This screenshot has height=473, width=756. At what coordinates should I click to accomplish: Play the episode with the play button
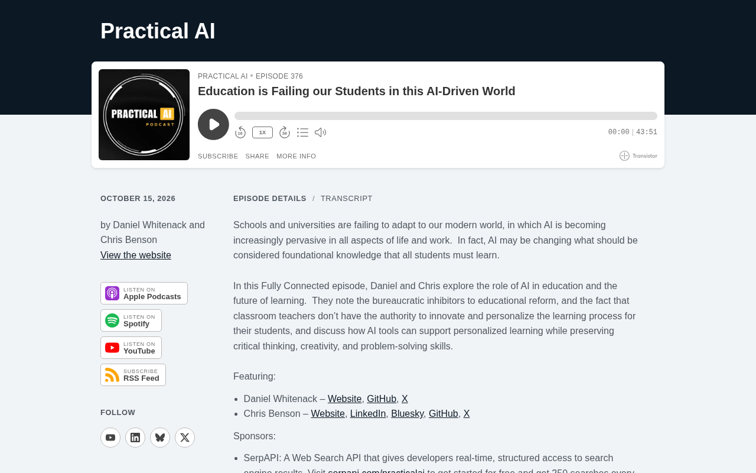pyautogui.click(x=213, y=124)
